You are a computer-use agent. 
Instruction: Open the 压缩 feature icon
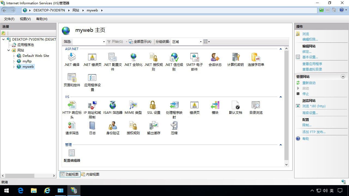[174, 125]
